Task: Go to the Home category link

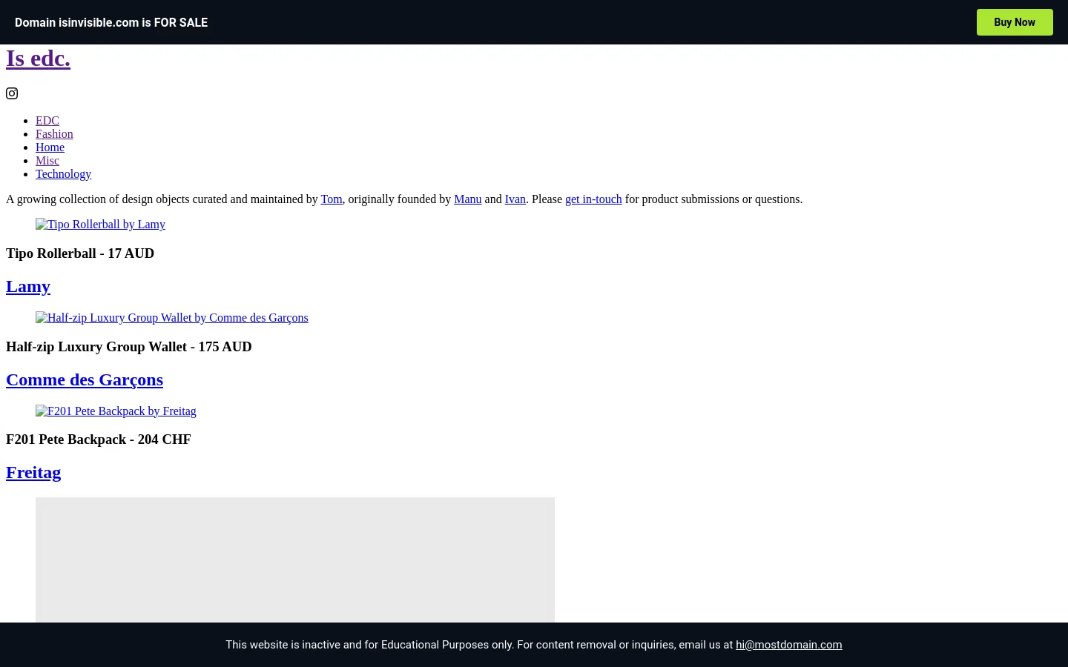Action: coord(50,147)
